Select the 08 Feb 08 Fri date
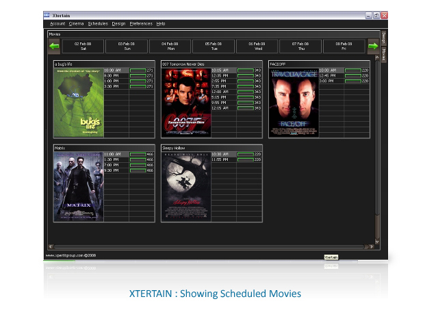This screenshot has height=310, width=438. coord(344,46)
